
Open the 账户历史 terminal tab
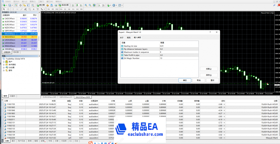pos(22,141)
